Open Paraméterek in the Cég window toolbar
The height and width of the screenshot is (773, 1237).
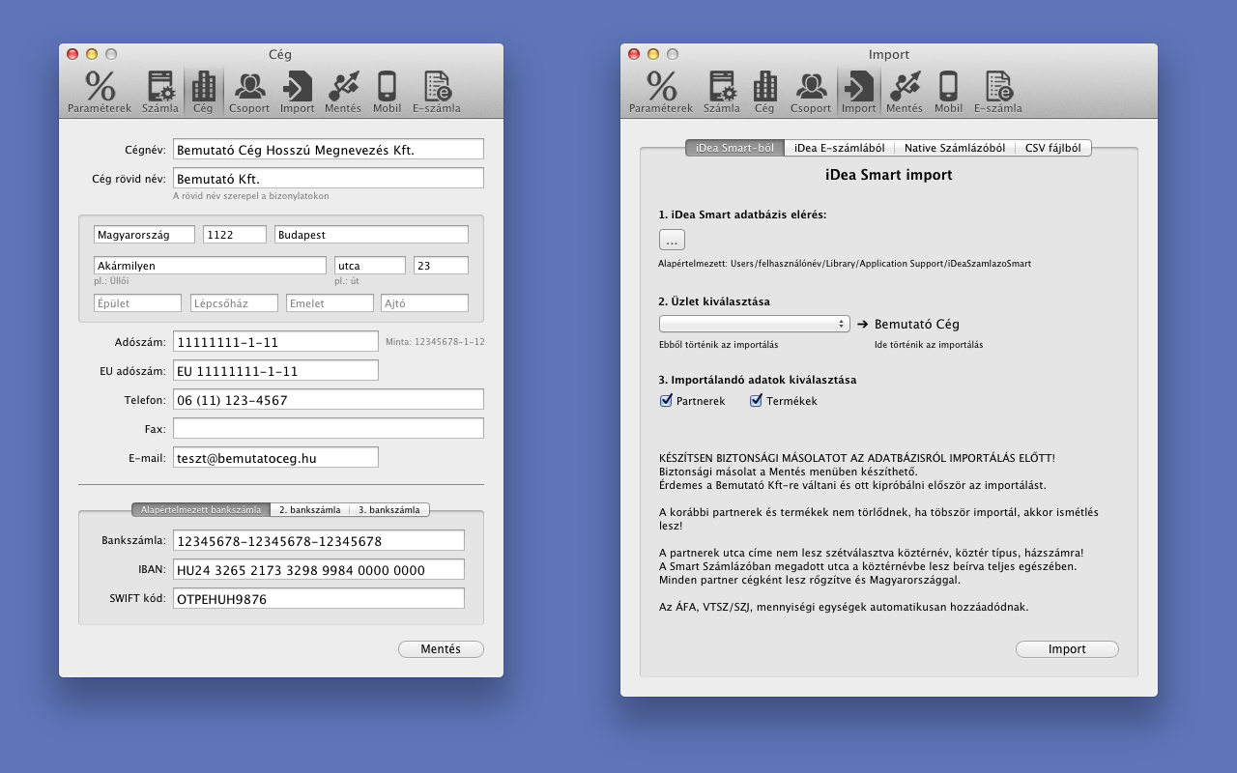click(100, 92)
